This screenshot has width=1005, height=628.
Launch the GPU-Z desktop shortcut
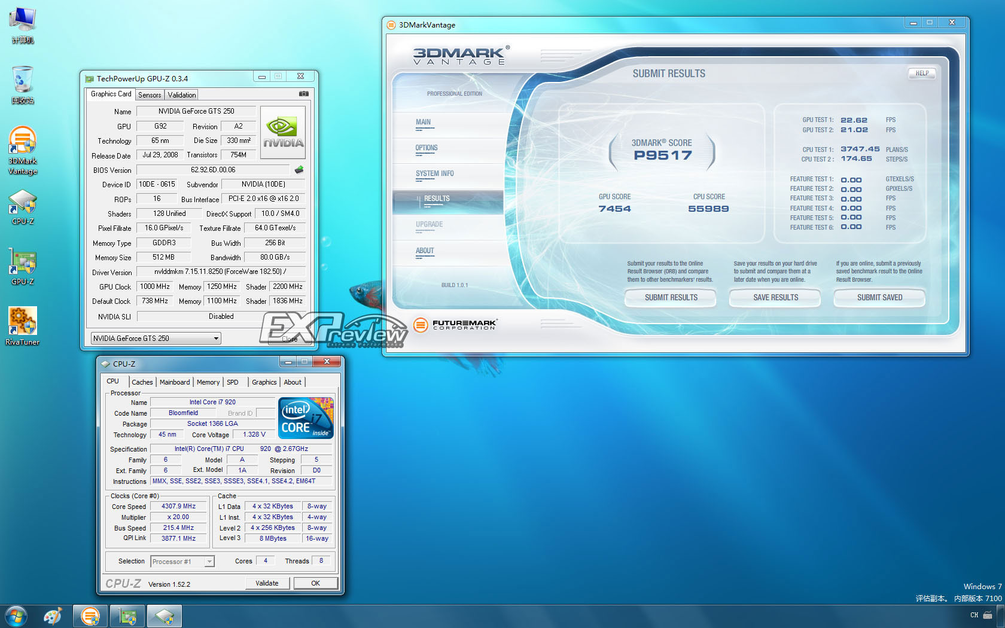(23, 267)
